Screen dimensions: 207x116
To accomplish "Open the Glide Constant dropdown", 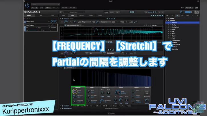I will (x=105, y=22).
